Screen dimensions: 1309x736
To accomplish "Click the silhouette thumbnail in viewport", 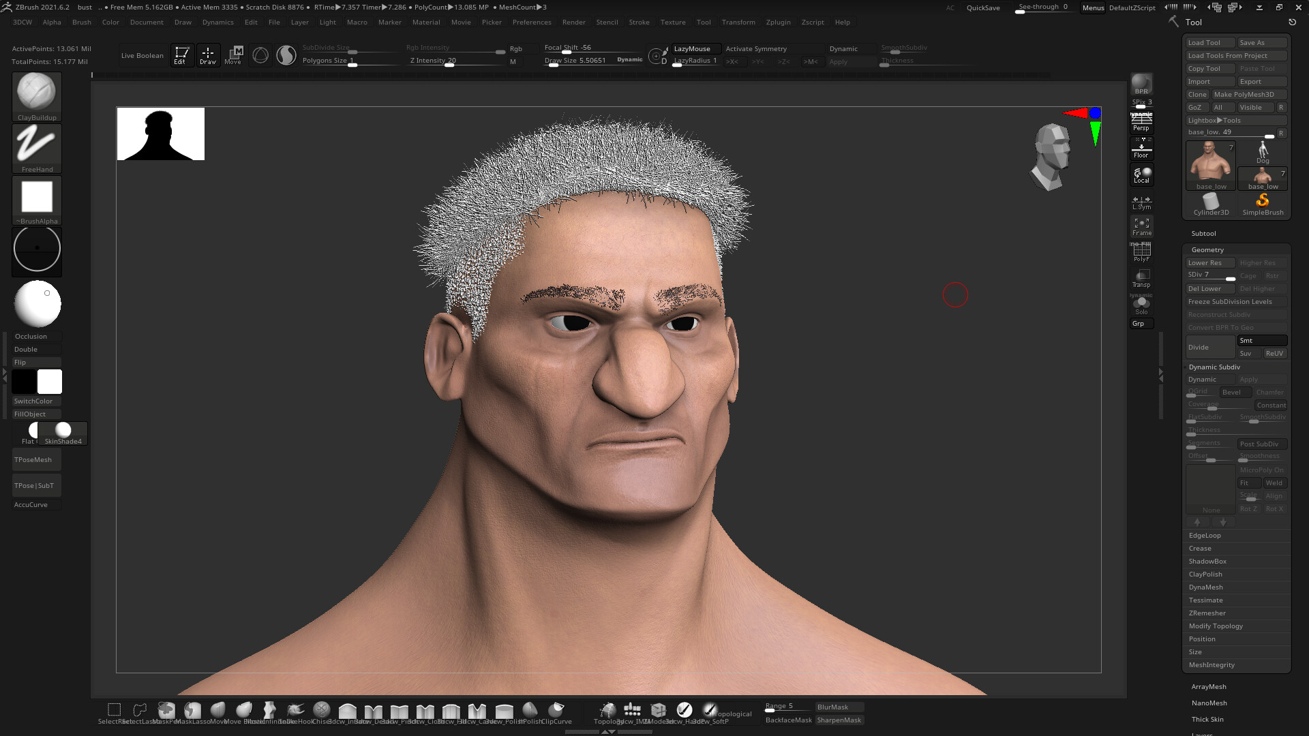I will (x=161, y=134).
